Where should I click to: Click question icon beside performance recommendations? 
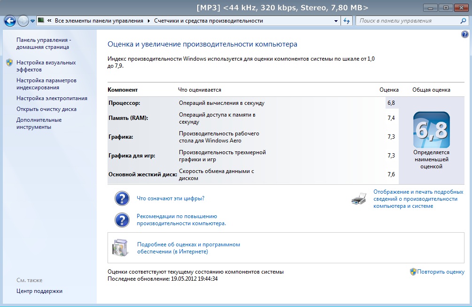[122, 220]
